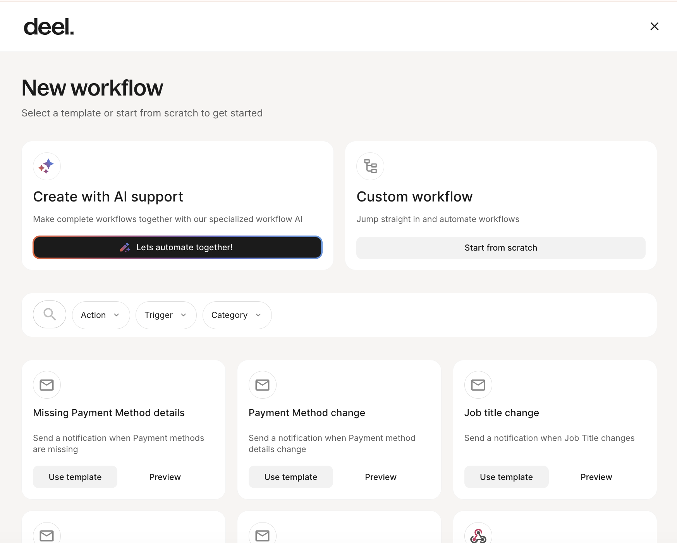Screen dimensions: 677x543
Task: Click the AI sparkles icon
Action: coord(46,166)
